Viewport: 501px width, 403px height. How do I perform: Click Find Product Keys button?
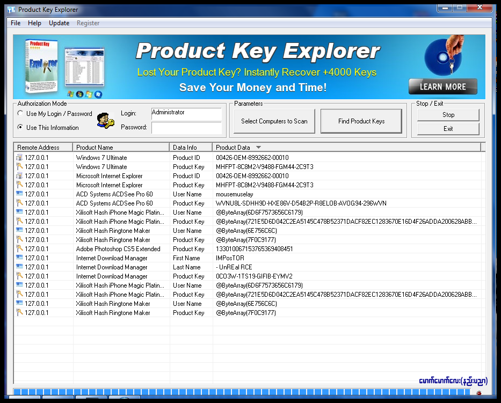361,121
